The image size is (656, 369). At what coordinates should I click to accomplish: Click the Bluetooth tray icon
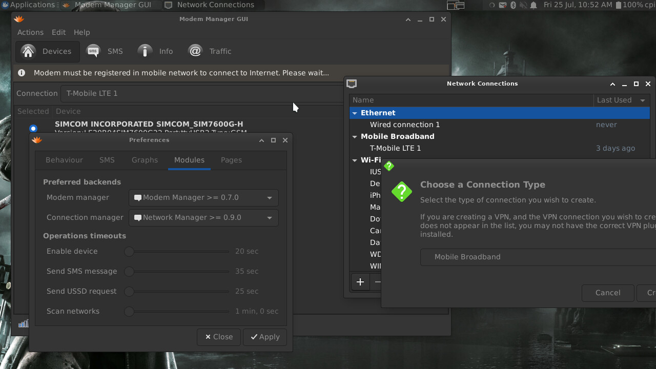(x=513, y=5)
